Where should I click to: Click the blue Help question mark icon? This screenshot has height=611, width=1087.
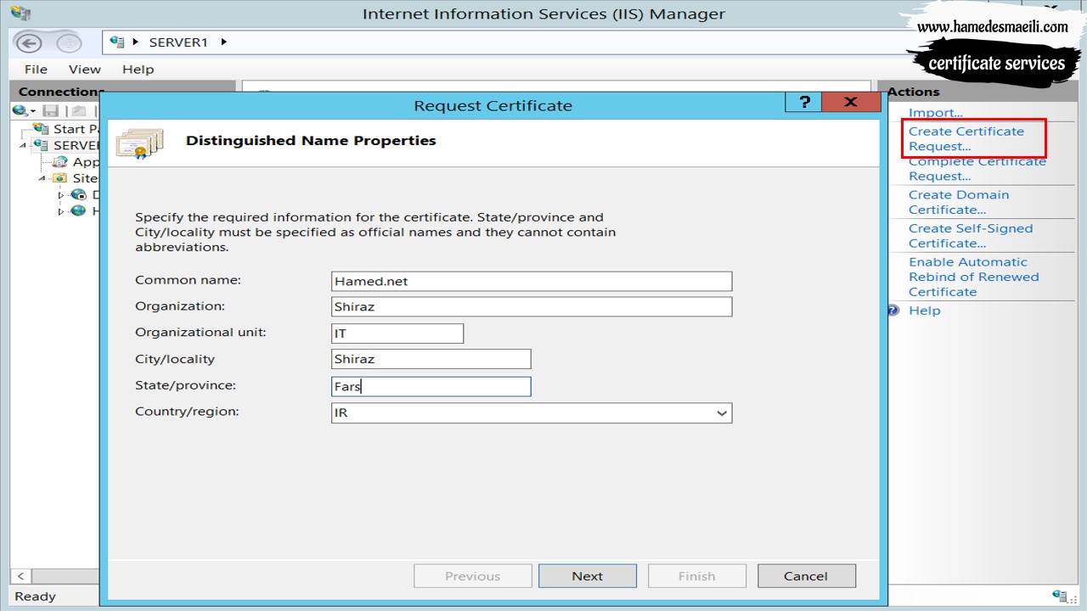(x=893, y=311)
